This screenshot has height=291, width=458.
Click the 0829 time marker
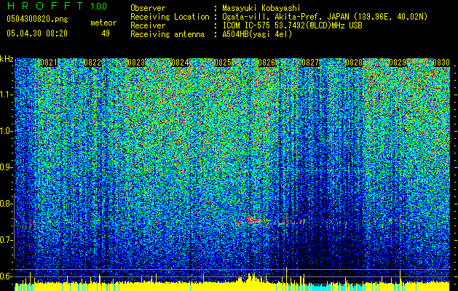point(398,63)
